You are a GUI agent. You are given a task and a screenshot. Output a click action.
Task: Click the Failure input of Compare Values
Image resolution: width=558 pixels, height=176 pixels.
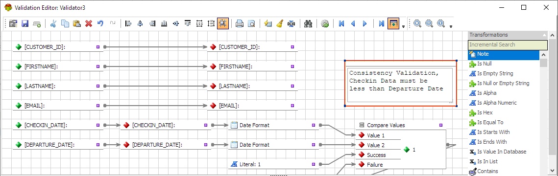tap(378, 165)
